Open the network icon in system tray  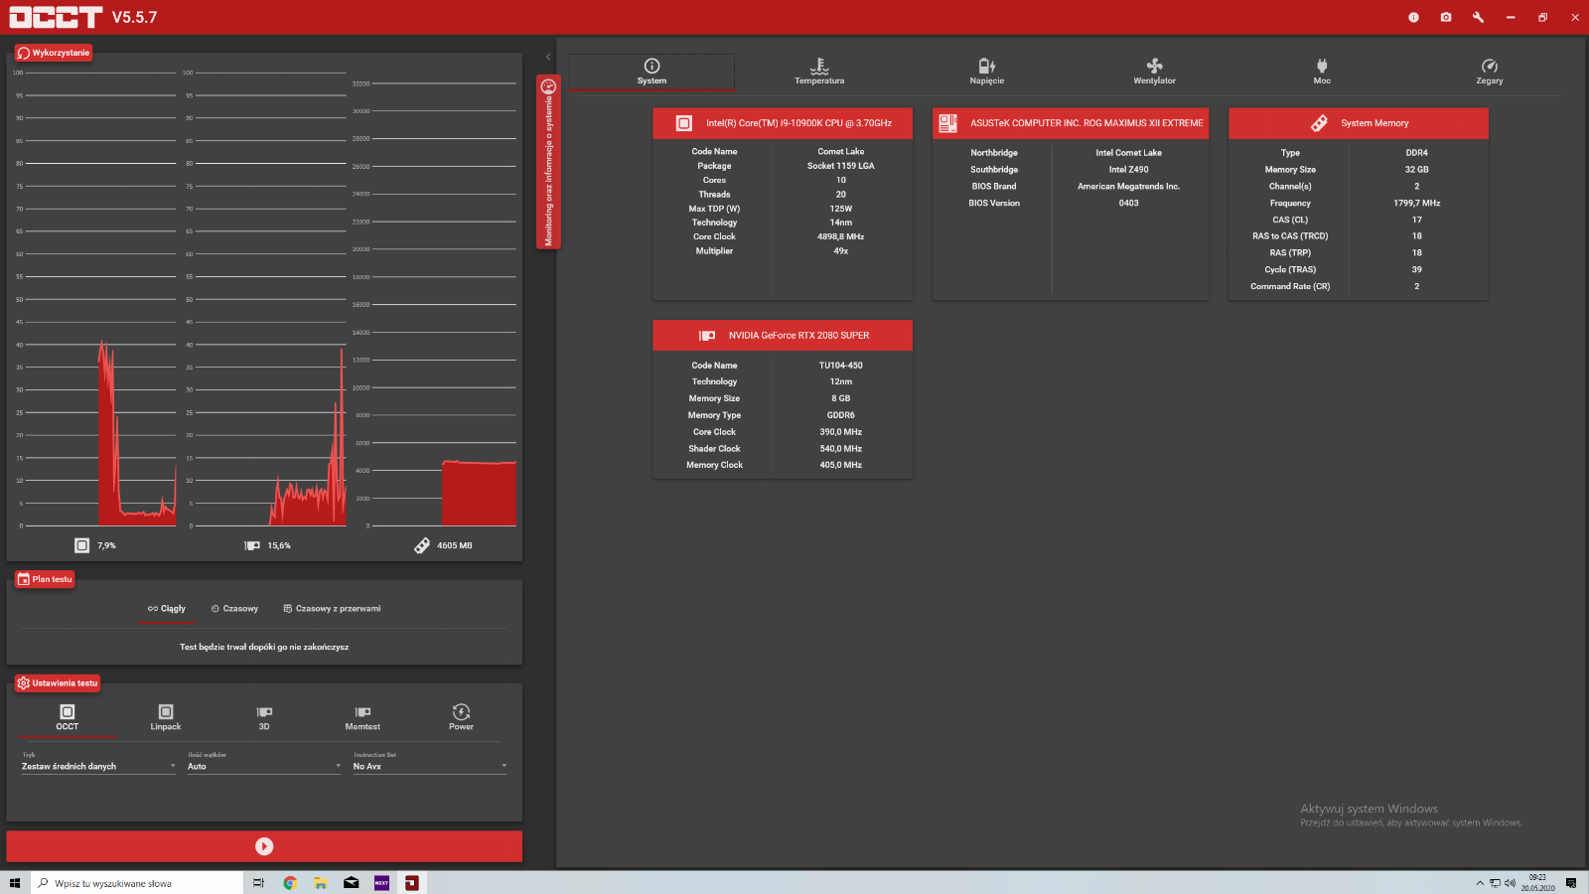pyautogui.click(x=1495, y=883)
